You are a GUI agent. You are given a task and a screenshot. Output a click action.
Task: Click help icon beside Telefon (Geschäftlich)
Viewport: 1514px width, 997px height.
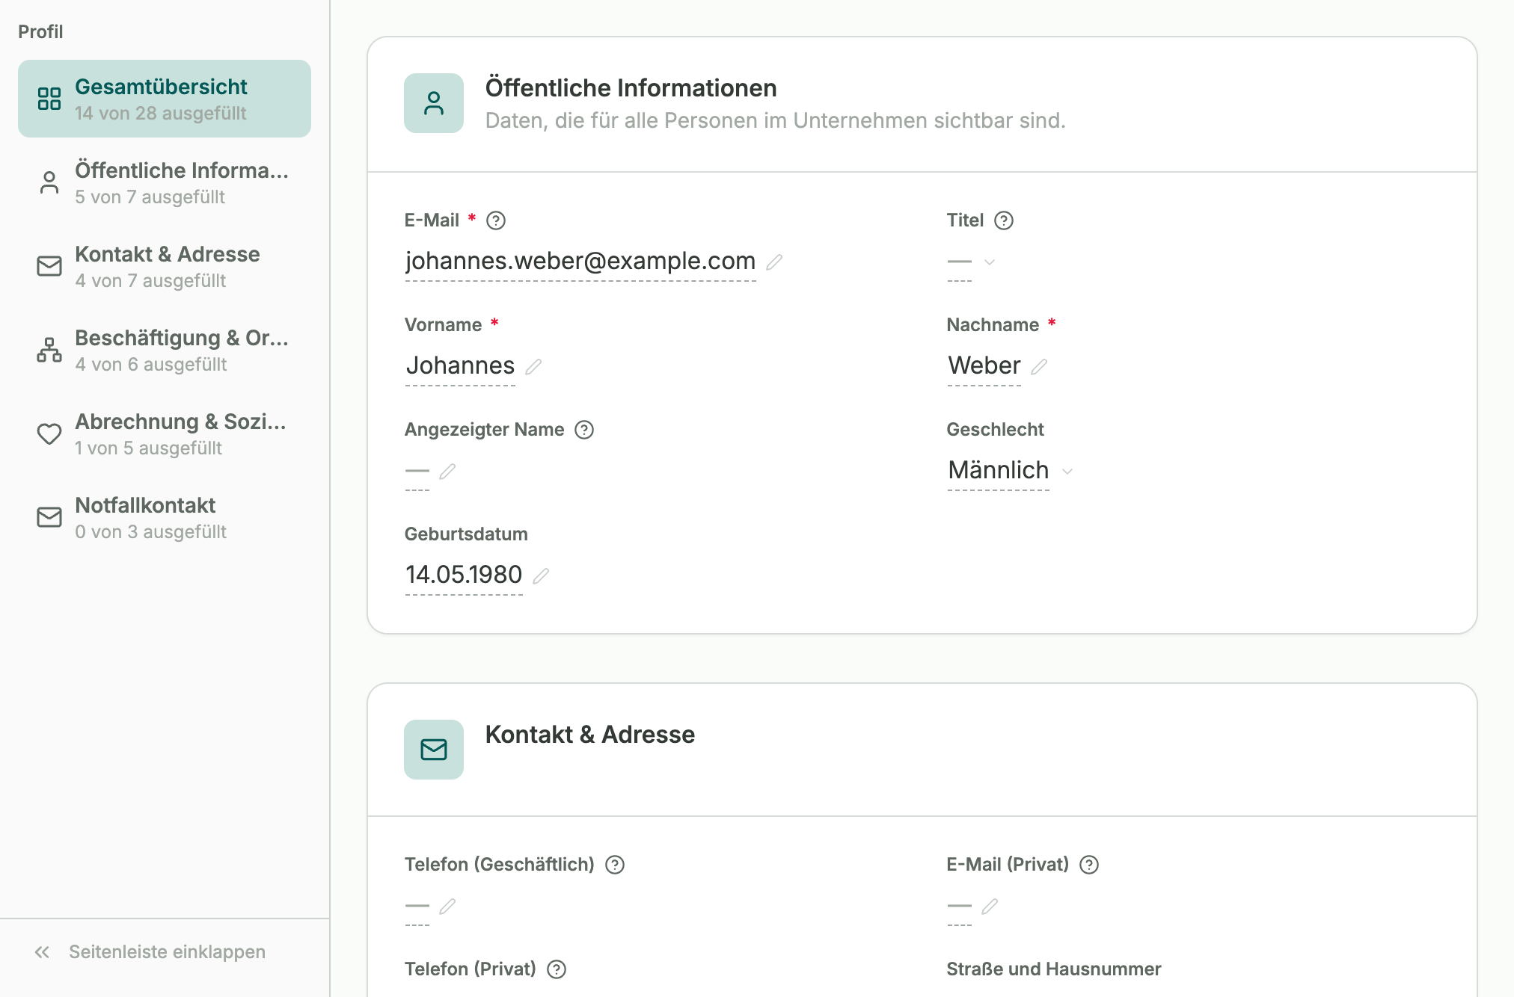tap(615, 865)
